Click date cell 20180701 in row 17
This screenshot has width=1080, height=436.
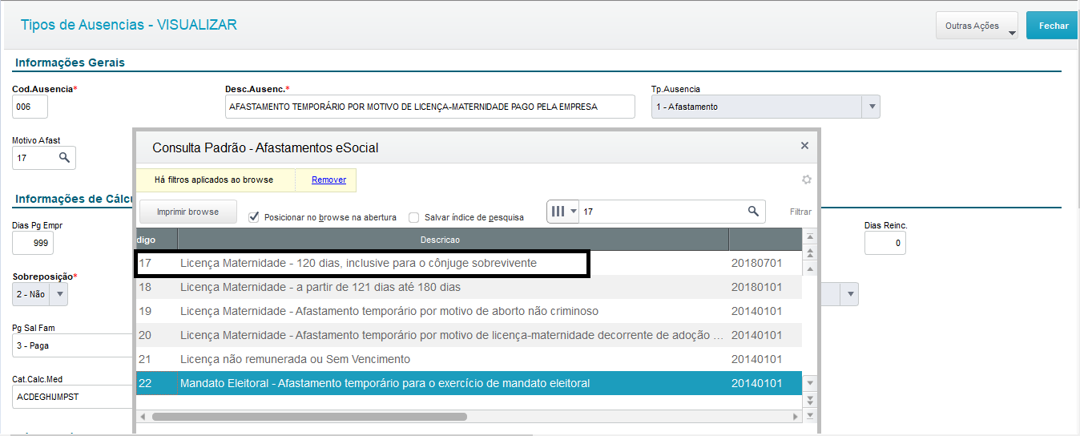coord(756,263)
